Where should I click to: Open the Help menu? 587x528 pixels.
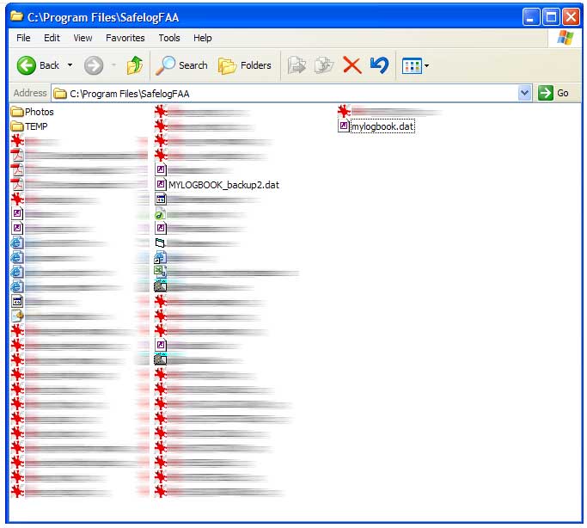[203, 38]
